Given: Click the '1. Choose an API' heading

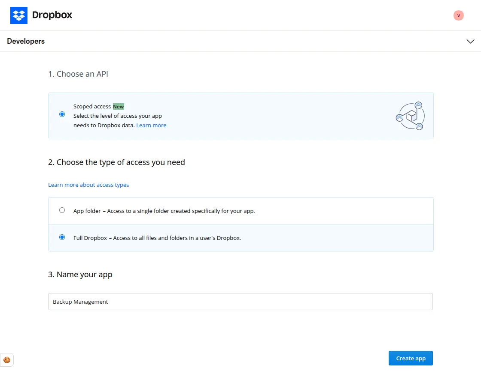Looking at the screenshot, I should (78, 74).
